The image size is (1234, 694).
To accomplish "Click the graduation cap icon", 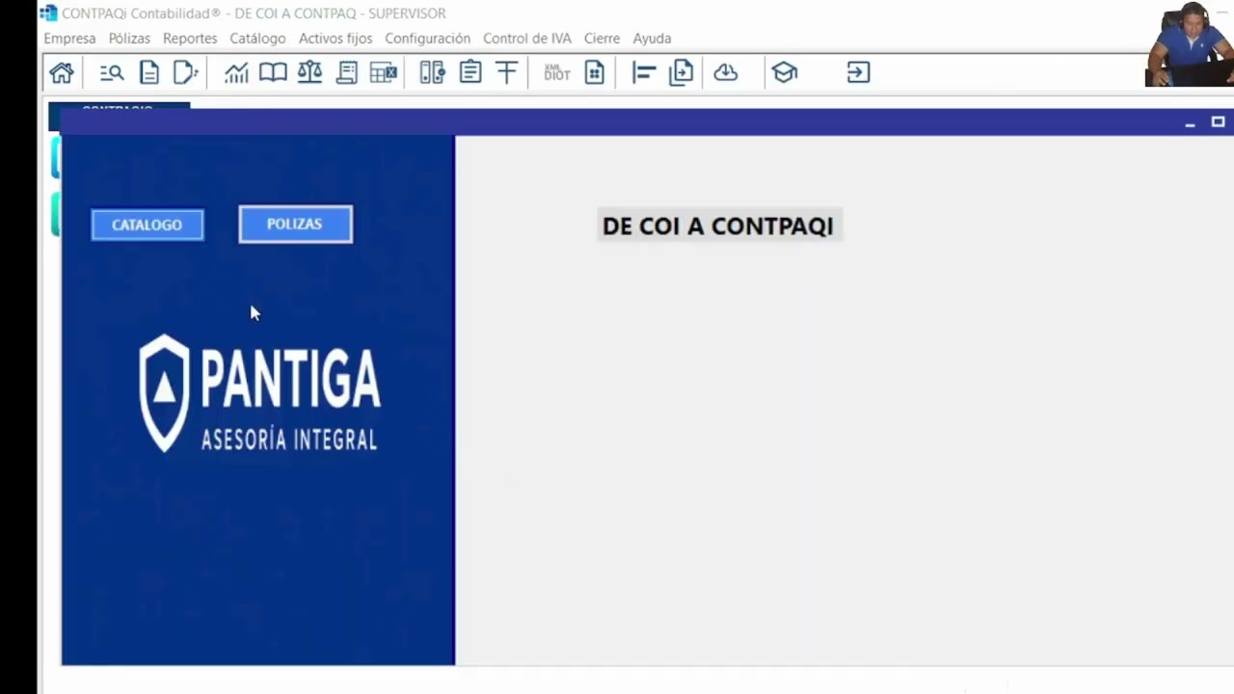I will point(785,72).
